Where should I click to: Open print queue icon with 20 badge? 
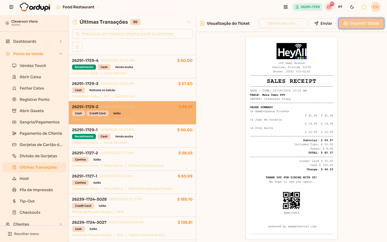click(x=329, y=7)
